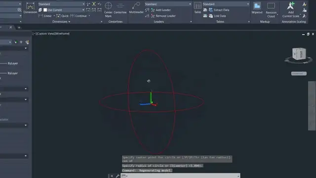Open the Custom View viewport menu

click(x=45, y=34)
